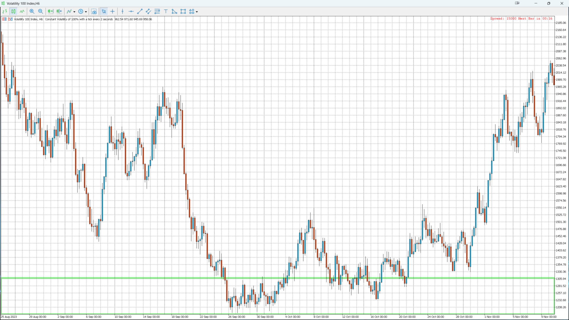Switch chart to line chart mode

[x=22, y=12]
